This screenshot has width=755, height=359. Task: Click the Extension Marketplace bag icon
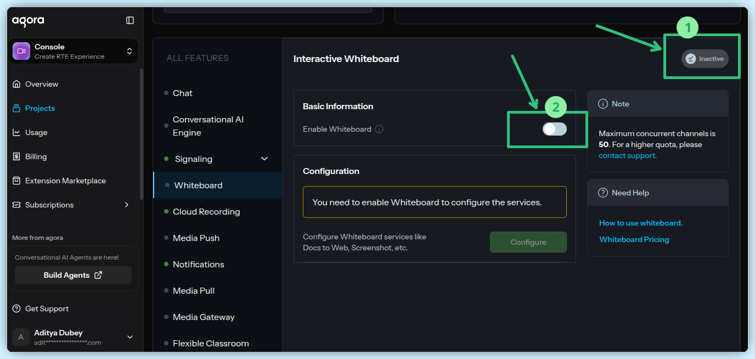pos(16,181)
